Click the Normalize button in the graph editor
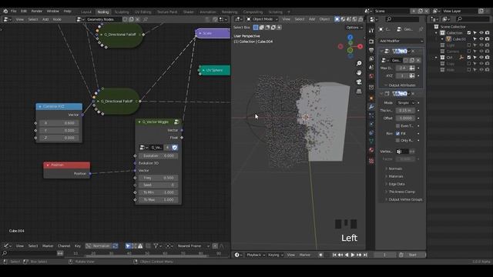The image size is (493, 277). pos(99,246)
